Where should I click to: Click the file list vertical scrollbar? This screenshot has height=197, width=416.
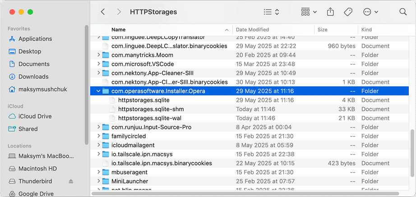(x=413, y=152)
